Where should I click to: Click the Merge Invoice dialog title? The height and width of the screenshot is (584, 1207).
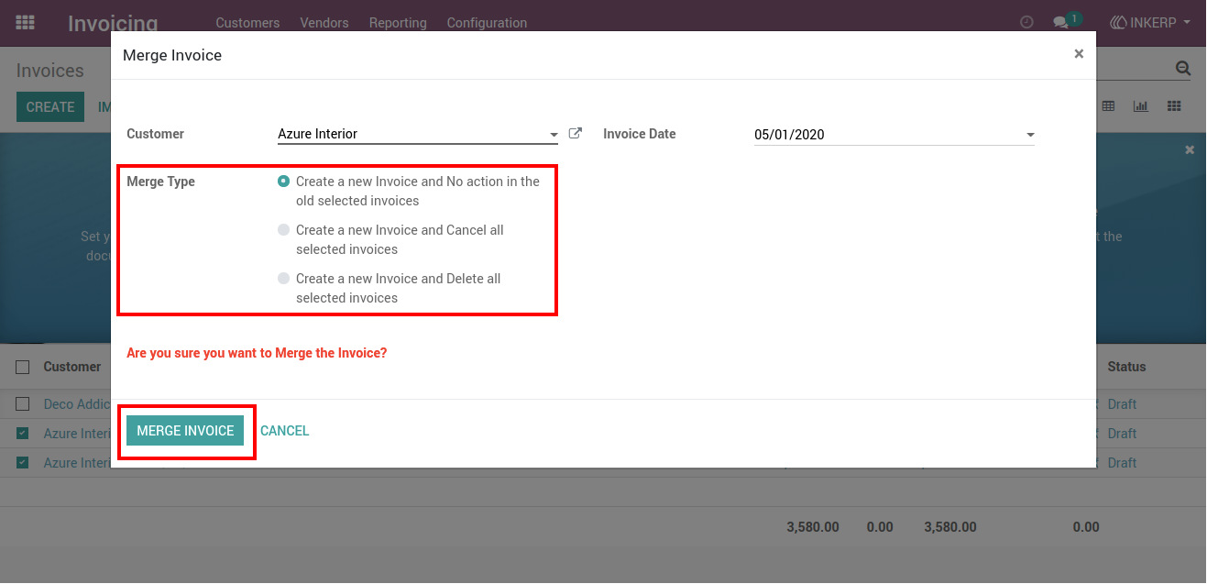pos(172,55)
